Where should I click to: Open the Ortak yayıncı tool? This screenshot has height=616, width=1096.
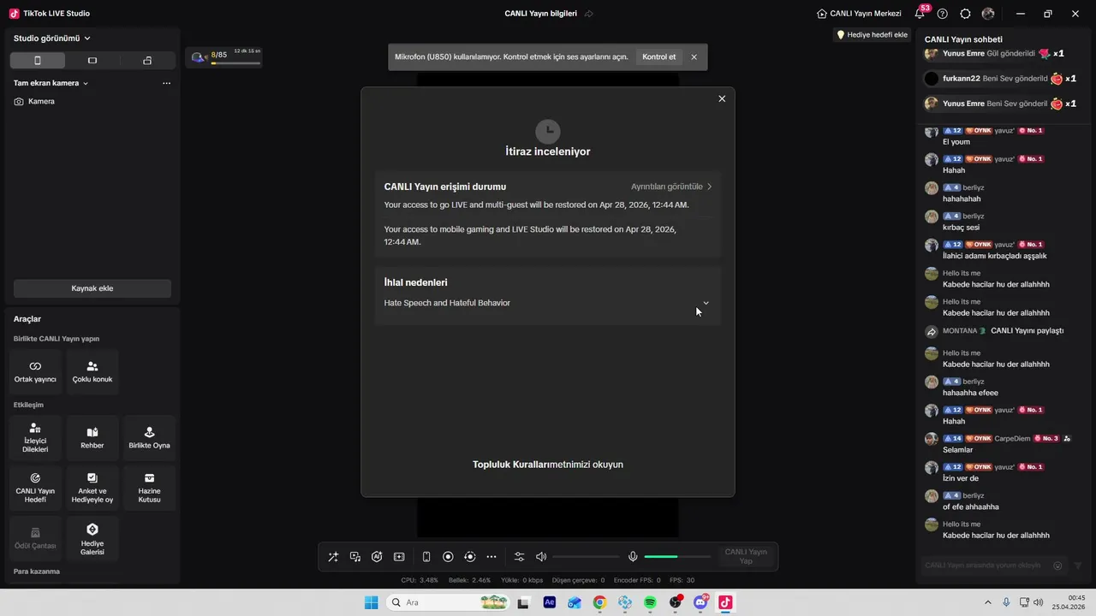[x=35, y=371]
